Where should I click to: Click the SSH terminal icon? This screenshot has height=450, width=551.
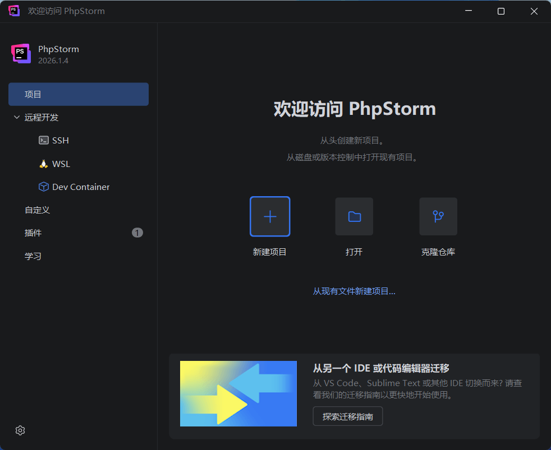[x=44, y=141]
